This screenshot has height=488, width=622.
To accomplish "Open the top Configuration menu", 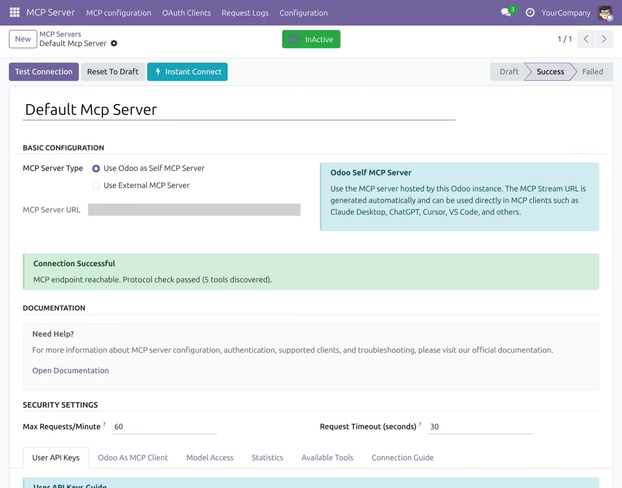I will [x=304, y=13].
